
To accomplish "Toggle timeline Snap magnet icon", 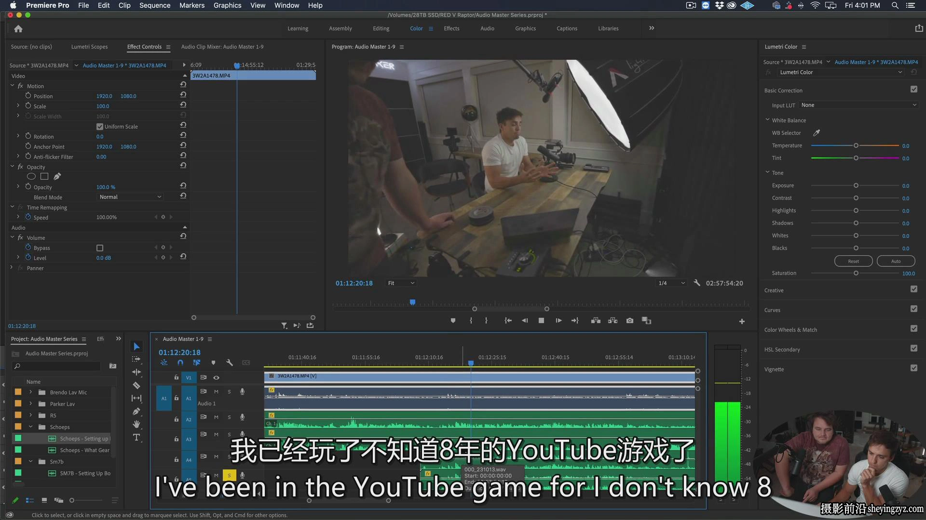I will [180, 363].
